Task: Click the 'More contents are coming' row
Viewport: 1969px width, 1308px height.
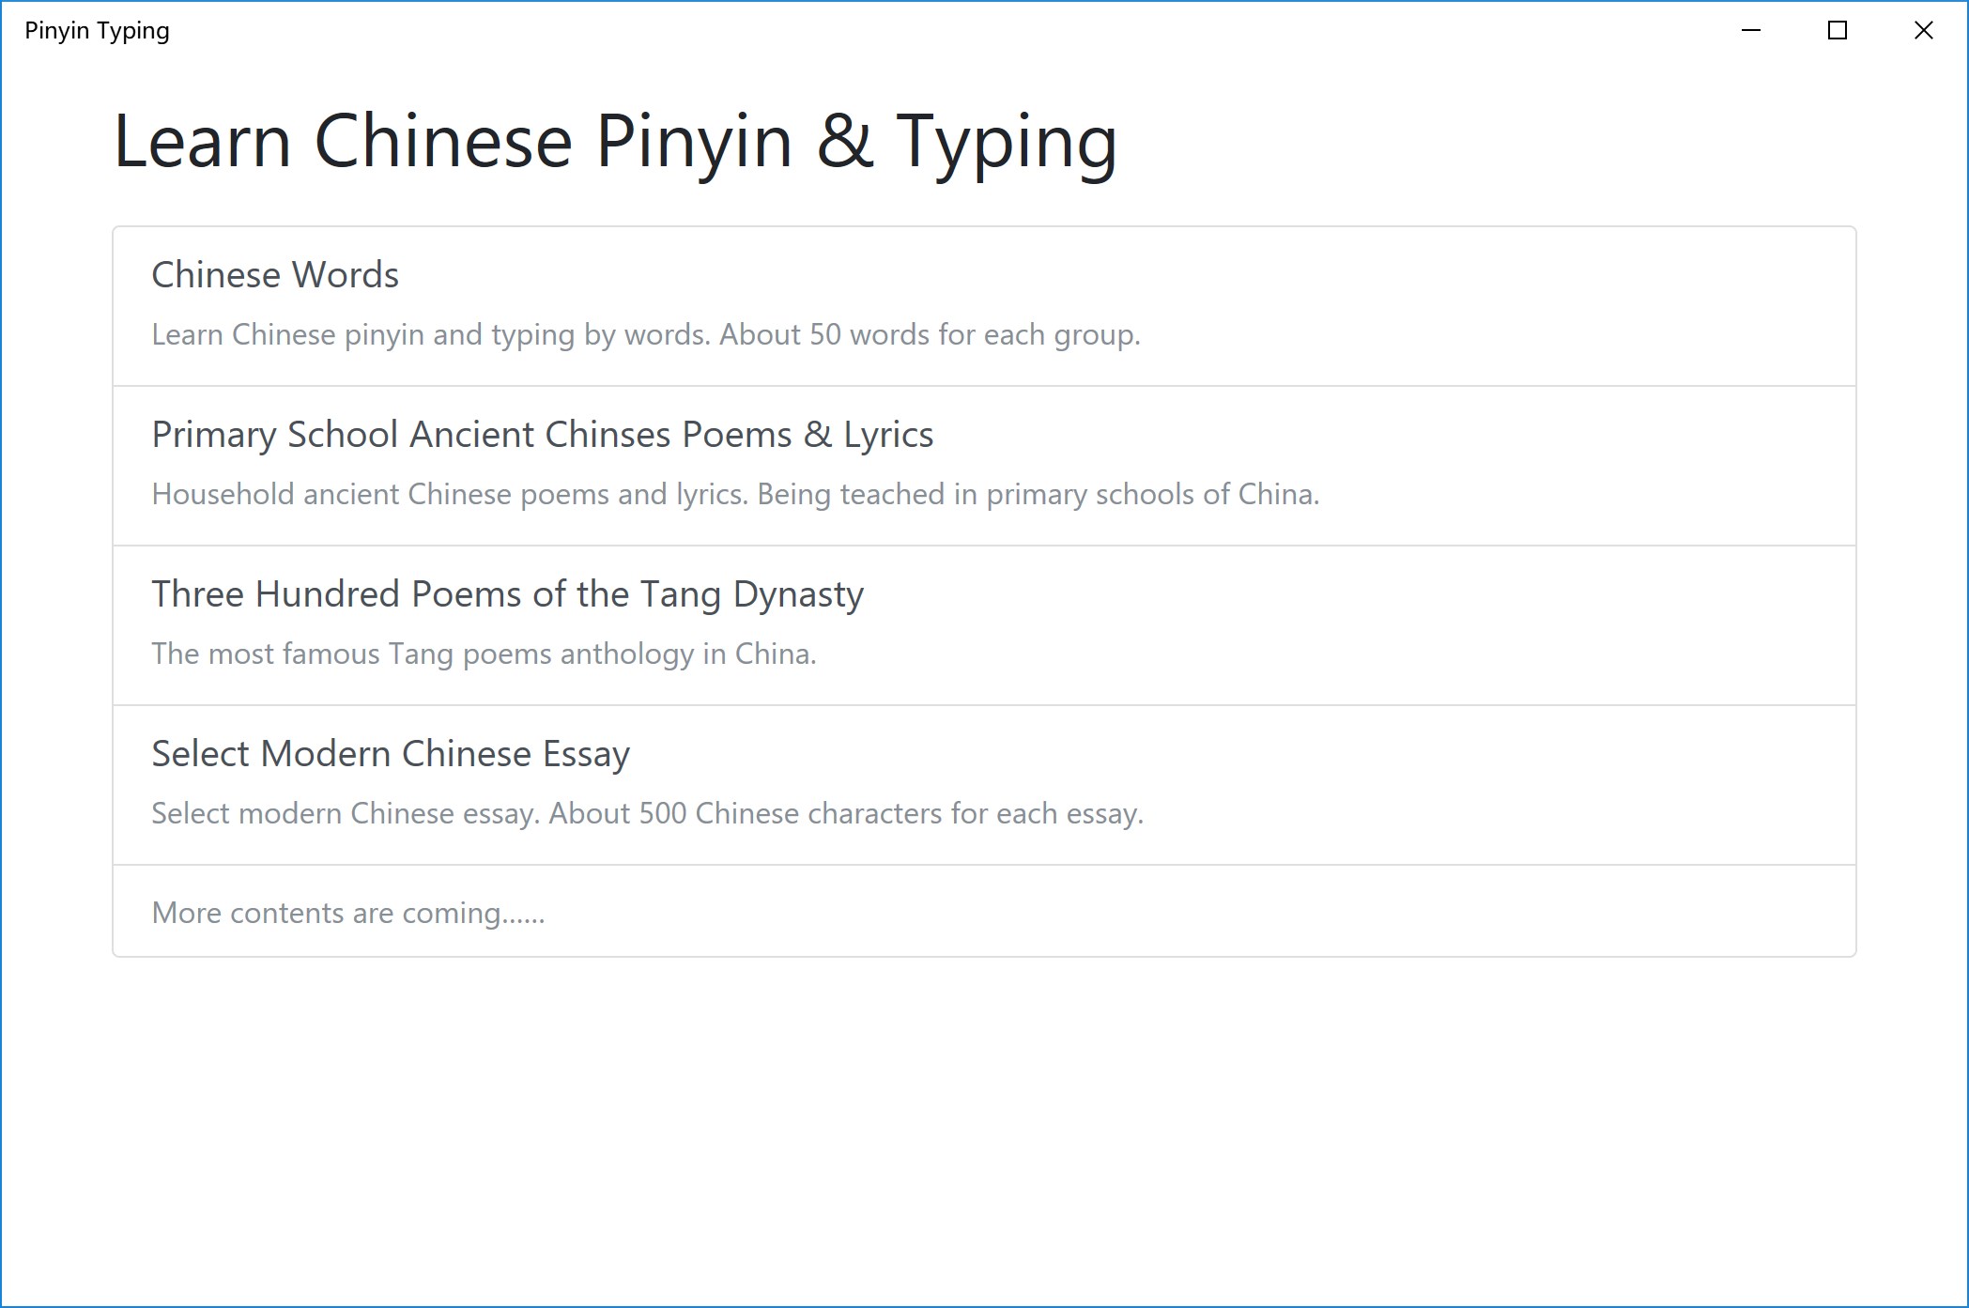Action: tap(348, 913)
